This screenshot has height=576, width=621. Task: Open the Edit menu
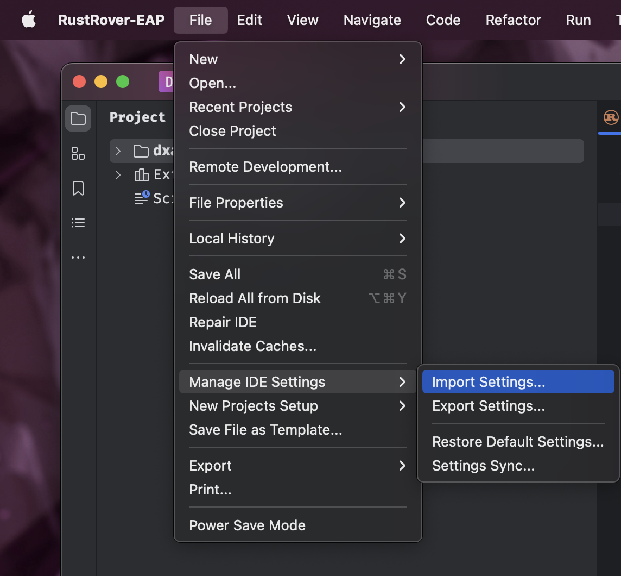point(250,20)
